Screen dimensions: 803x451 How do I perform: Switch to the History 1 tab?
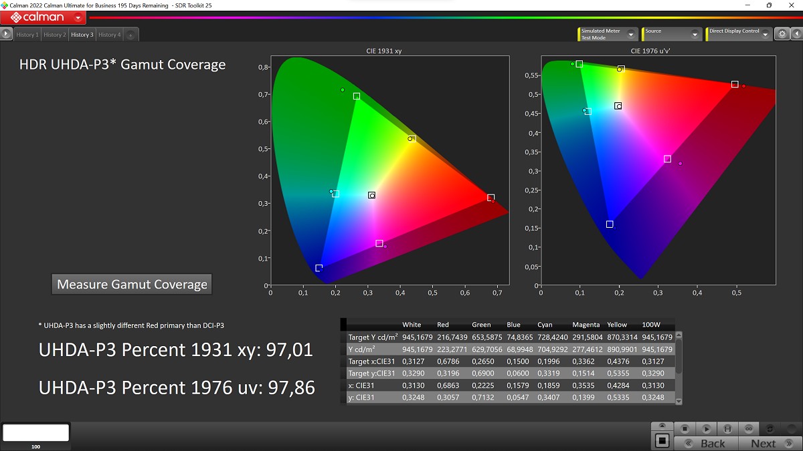click(27, 35)
